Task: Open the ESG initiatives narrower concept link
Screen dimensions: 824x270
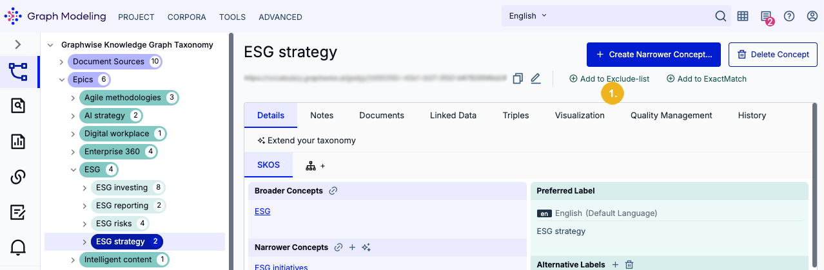Action: point(281,267)
